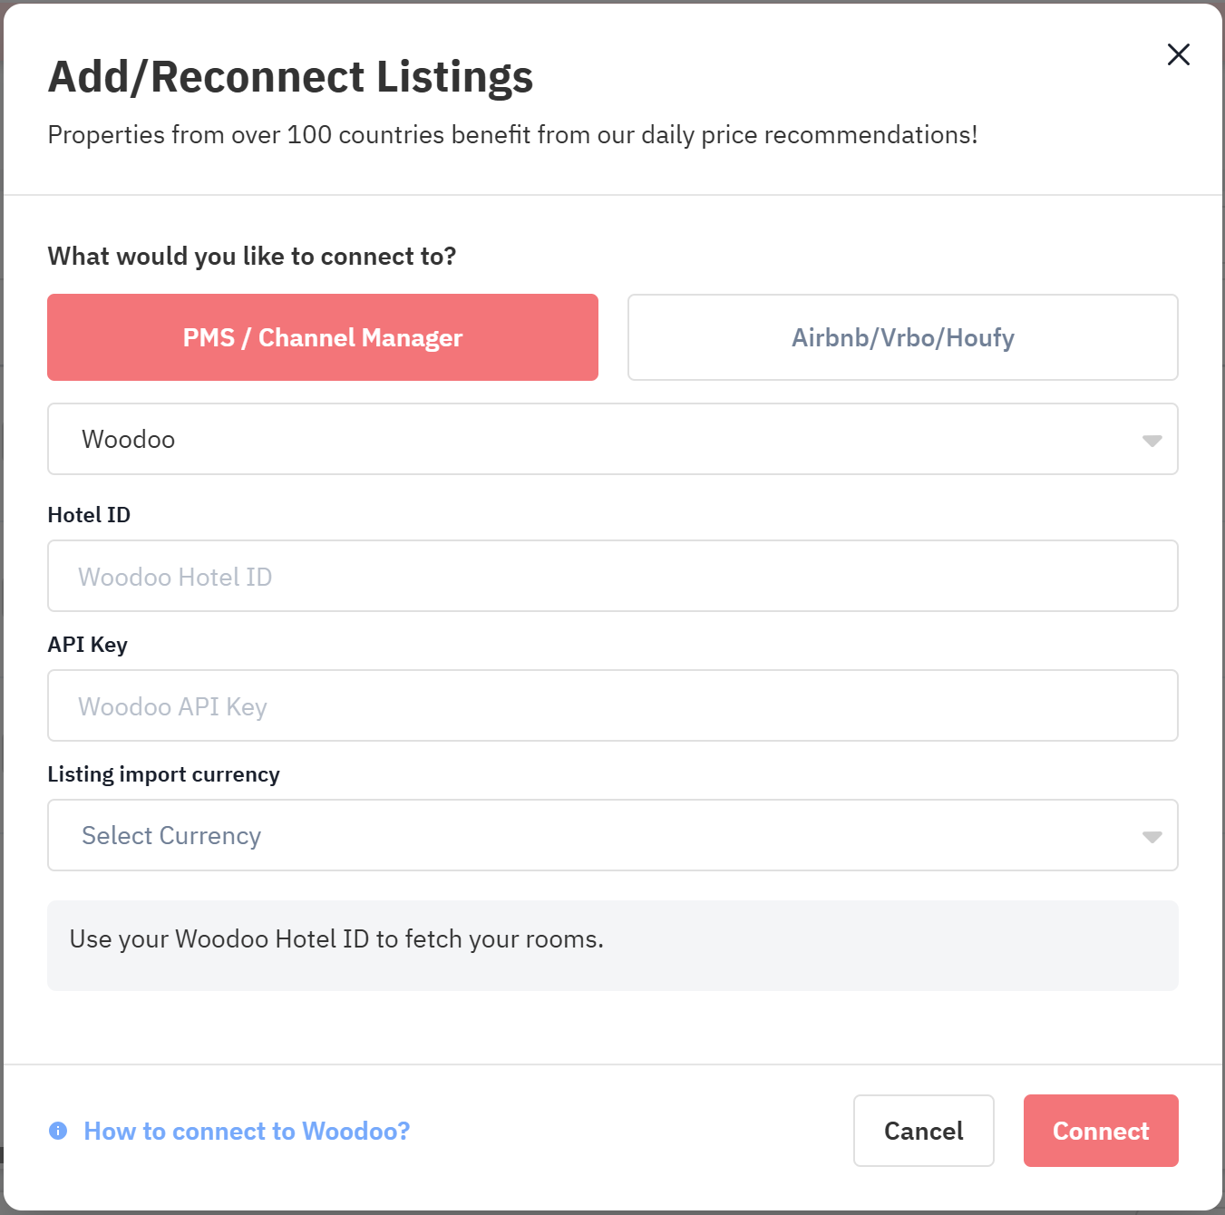Focus the Woodoo API Key field

tap(613, 705)
